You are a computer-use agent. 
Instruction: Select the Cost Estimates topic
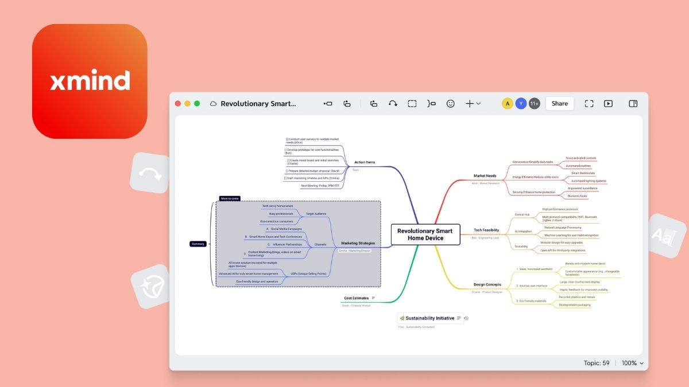(x=356, y=298)
